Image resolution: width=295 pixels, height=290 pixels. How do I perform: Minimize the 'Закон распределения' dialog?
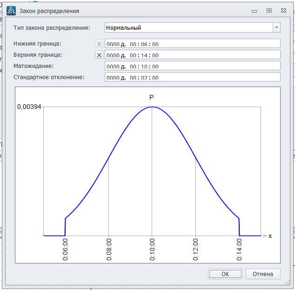click(254, 10)
